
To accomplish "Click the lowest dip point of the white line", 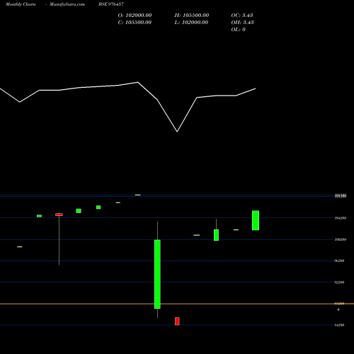I will point(177,132).
